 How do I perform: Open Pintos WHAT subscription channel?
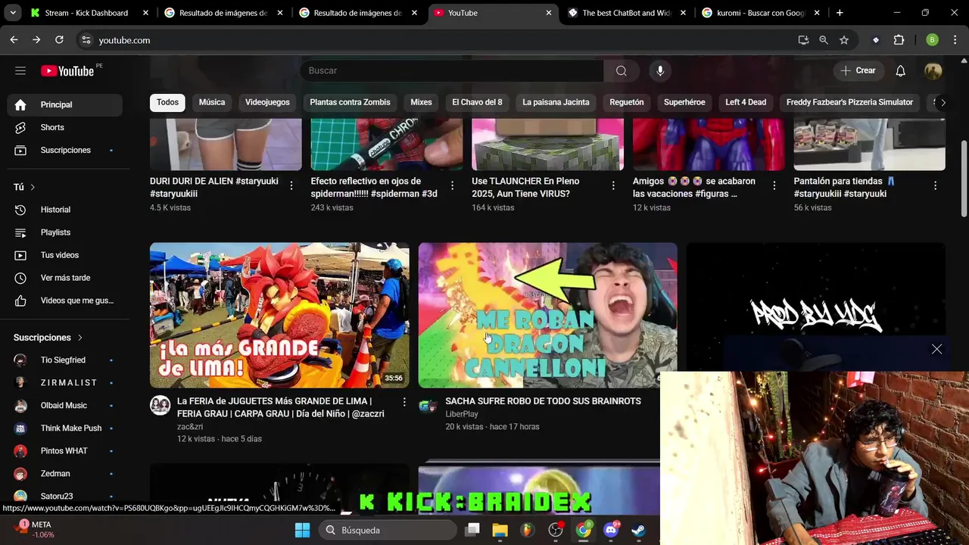click(64, 451)
